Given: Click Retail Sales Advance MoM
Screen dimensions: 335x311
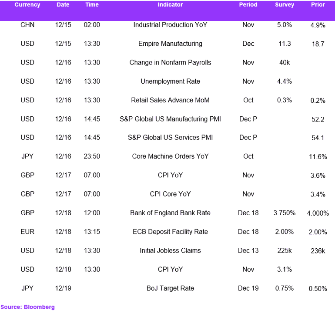Looking at the screenshot, I should 170,100.
